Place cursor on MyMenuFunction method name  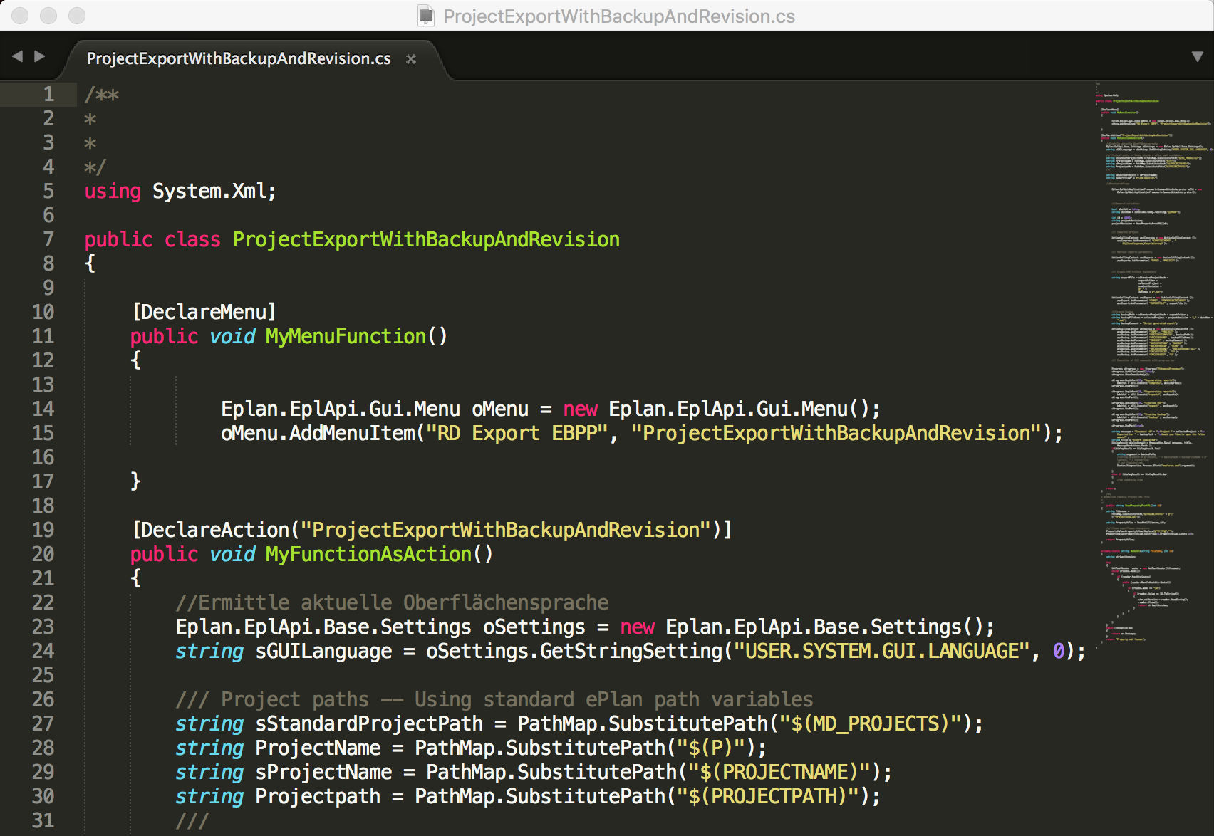pos(346,336)
